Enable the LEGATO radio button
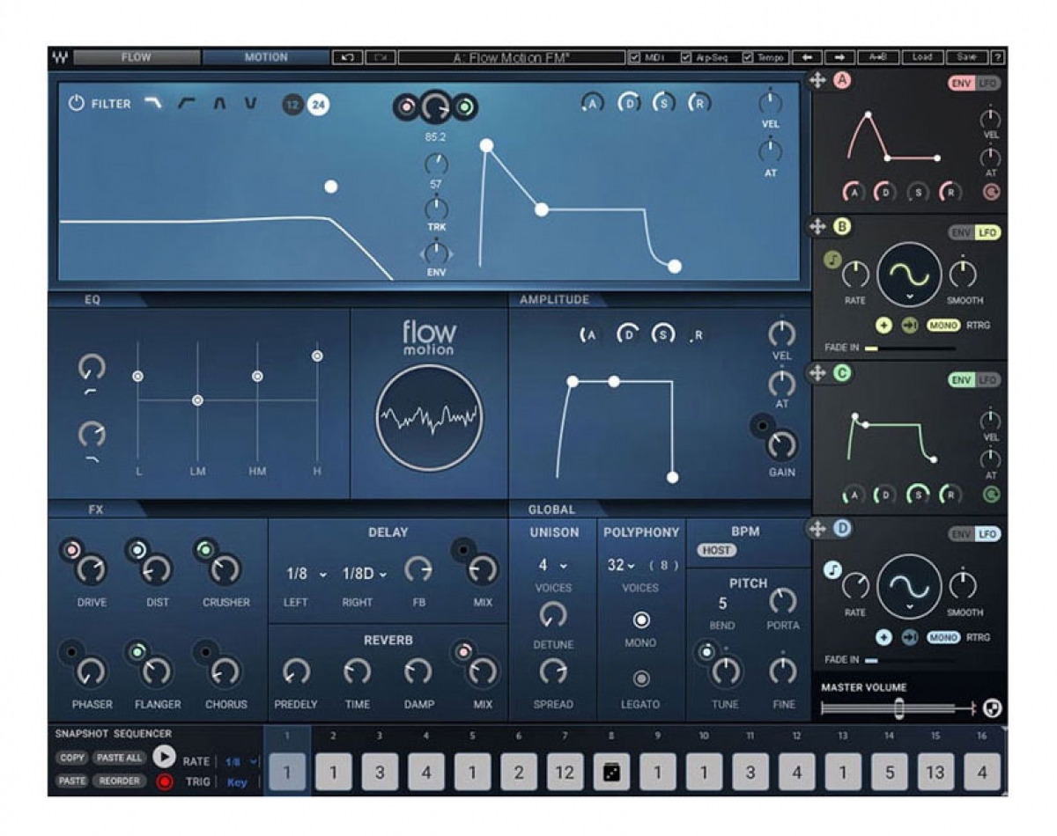 [641, 678]
